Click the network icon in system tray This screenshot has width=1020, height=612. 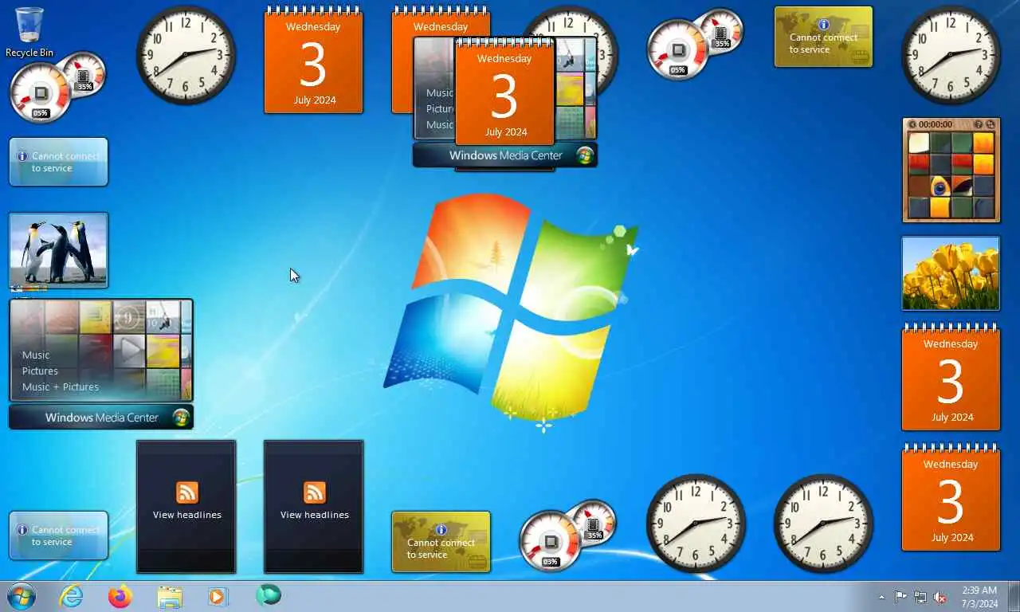pyautogui.click(x=920, y=597)
